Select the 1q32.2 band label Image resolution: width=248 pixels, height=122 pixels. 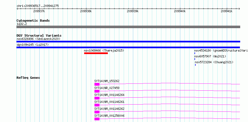tap(22, 24)
